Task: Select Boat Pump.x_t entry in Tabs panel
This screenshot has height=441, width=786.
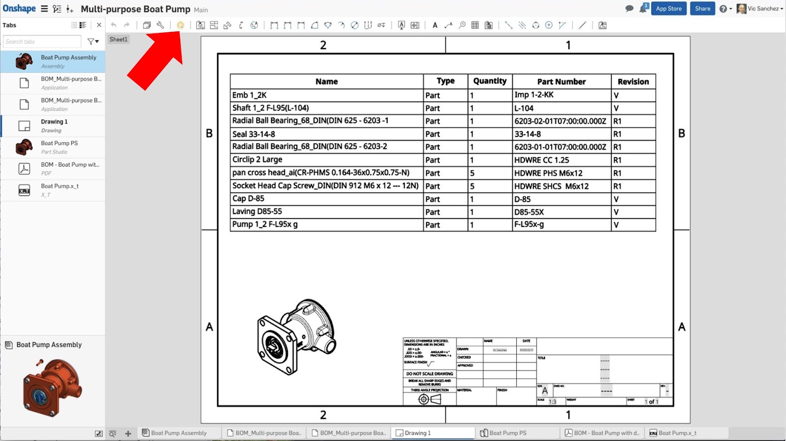Action: [x=53, y=191]
